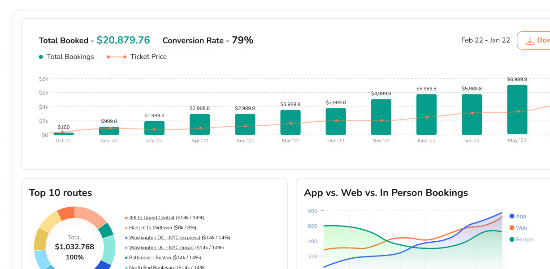Toggle the Person series legend entry
Screen dimensions: 550x269
click(x=521, y=239)
